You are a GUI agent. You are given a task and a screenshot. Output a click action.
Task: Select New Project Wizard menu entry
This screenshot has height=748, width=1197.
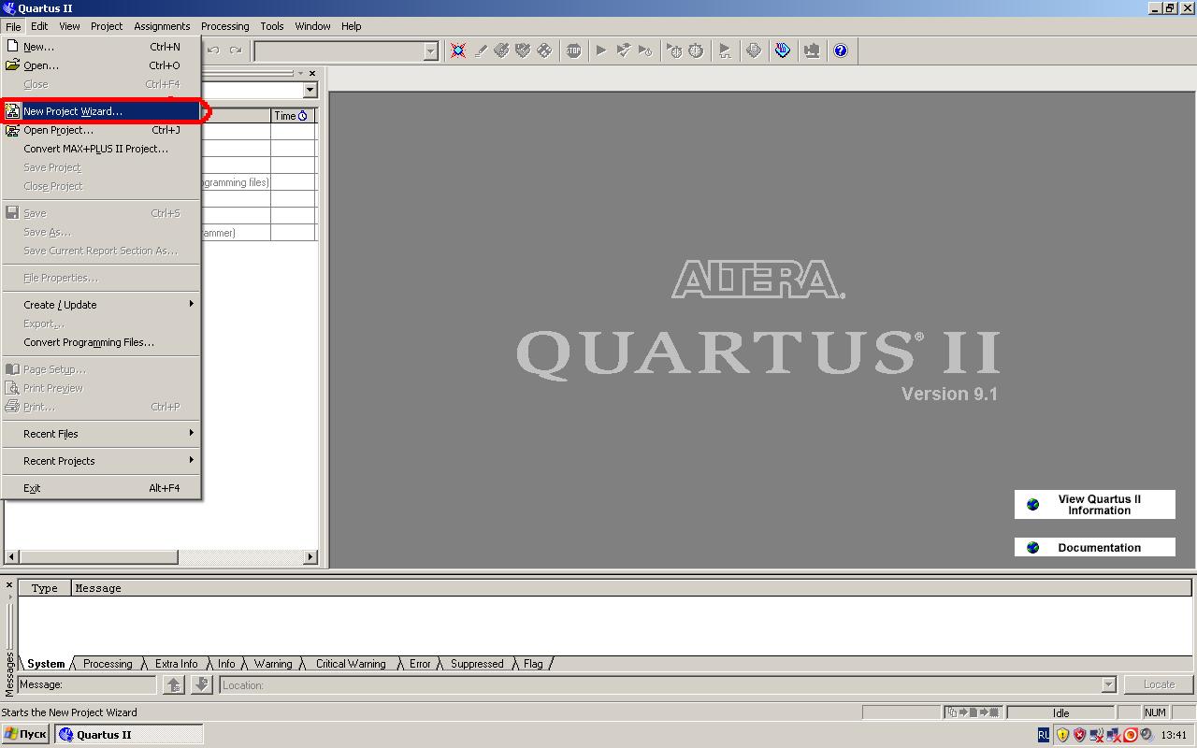101,111
